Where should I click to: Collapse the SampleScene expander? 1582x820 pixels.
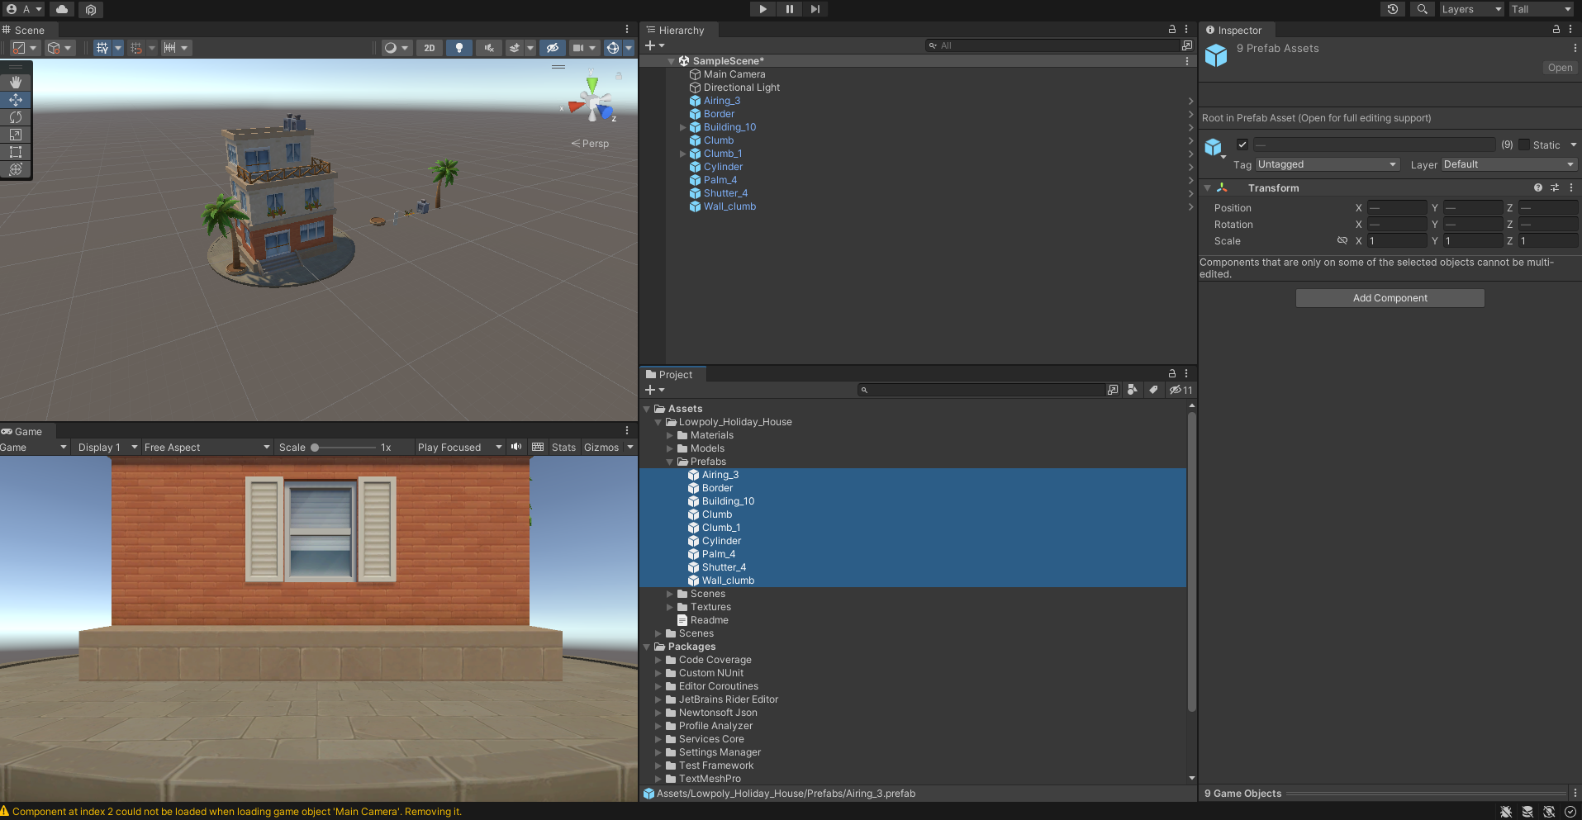671,61
